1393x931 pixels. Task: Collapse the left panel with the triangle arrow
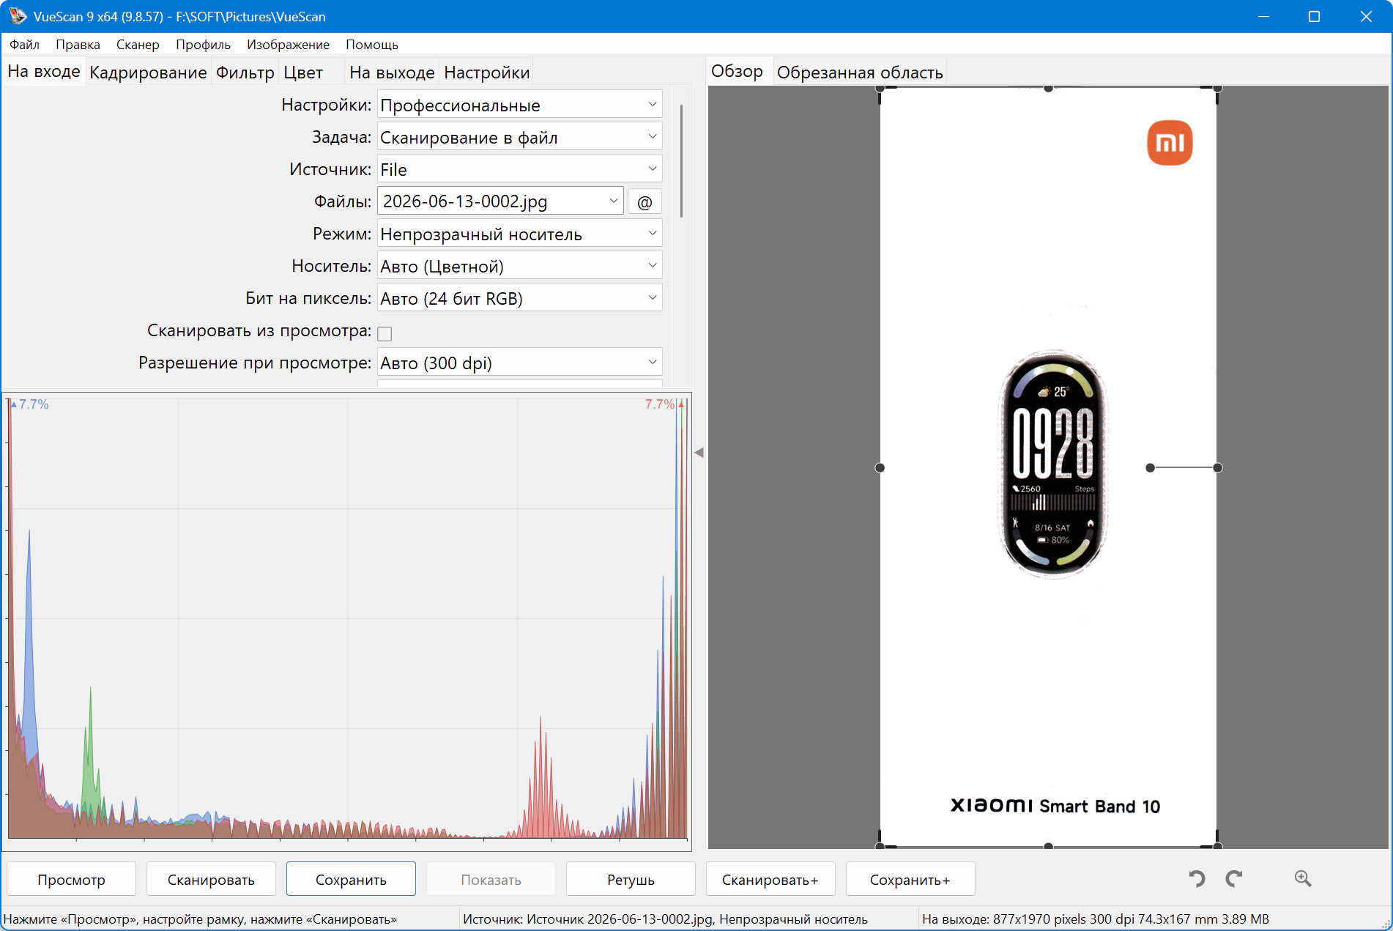pyautogui.click(x=699, y=453)
